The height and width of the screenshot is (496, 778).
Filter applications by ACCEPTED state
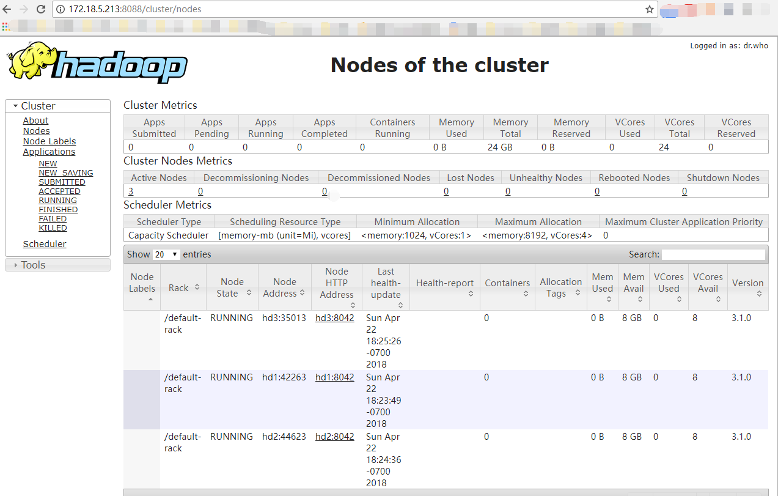pos(59,191)
